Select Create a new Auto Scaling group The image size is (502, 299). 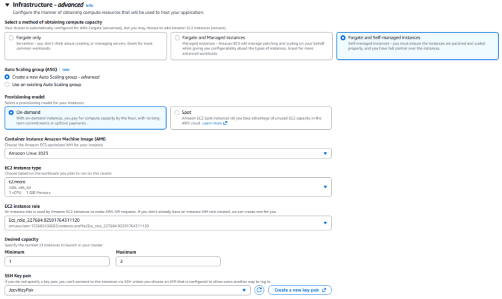coord(7,77)
